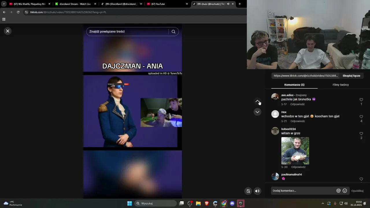The height and width of the screenshot is (208, 370).
Task: Open Hex's profile avatar
Action: click(x=275, y=114)
